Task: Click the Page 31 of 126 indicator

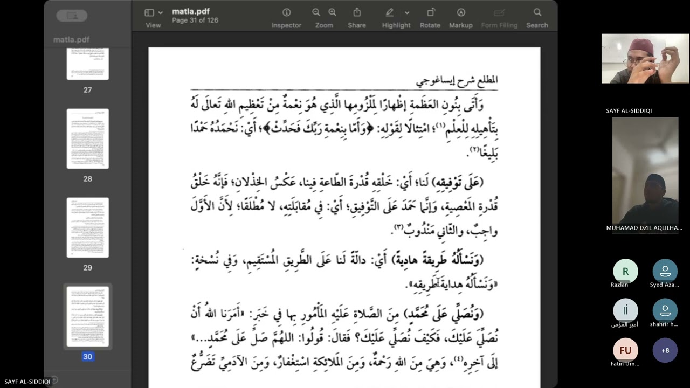Action: tap(195, 20)
